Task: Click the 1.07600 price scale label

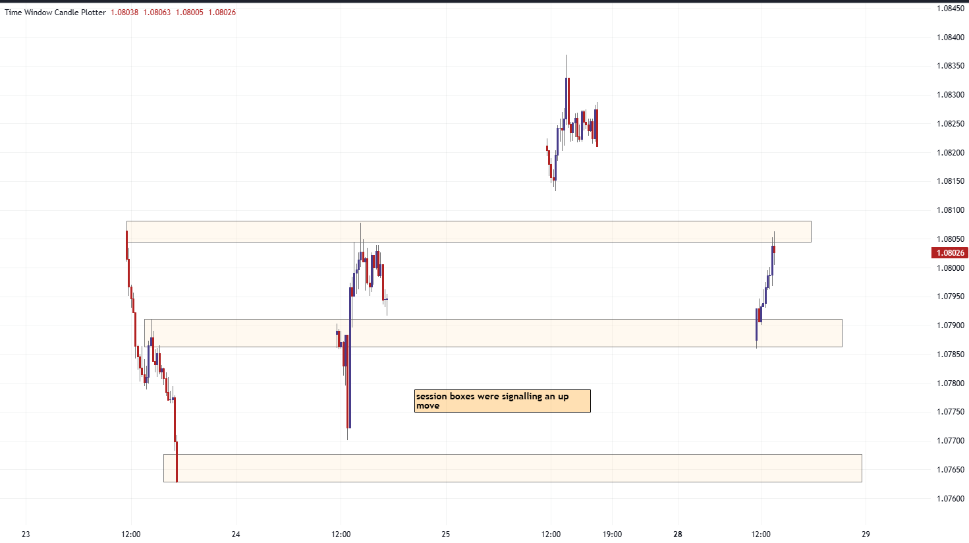Action: (950, 499)
